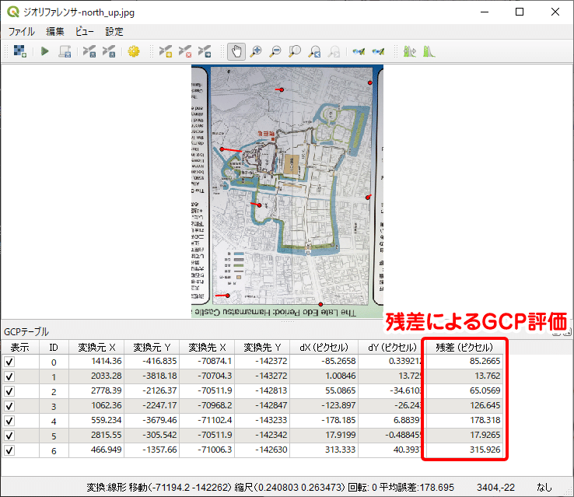Toggle visibility checkbox for GCP ID 0

point(9,362)
